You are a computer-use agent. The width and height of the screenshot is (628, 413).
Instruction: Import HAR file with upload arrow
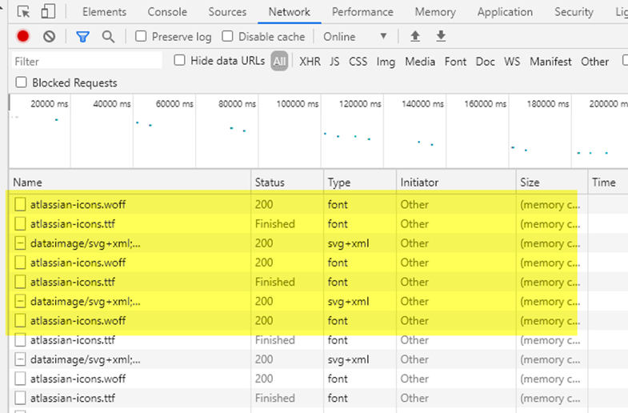(415, 37)
